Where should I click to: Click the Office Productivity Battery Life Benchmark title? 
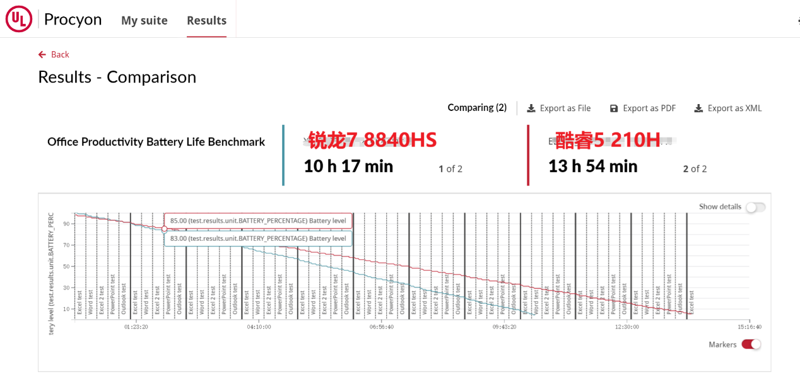156,142
